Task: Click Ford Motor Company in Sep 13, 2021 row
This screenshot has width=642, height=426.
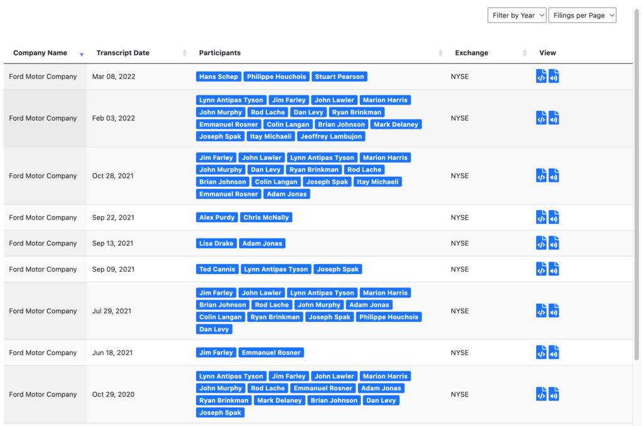Action: pyautogui.click(x=43, y=243)
